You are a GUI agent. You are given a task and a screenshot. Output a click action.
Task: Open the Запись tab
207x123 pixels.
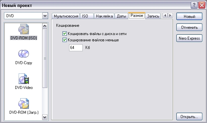[x=153, y=16]
